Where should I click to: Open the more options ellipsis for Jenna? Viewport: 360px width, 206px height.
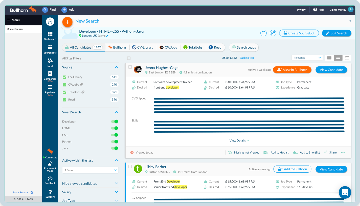tap(343, 152)
